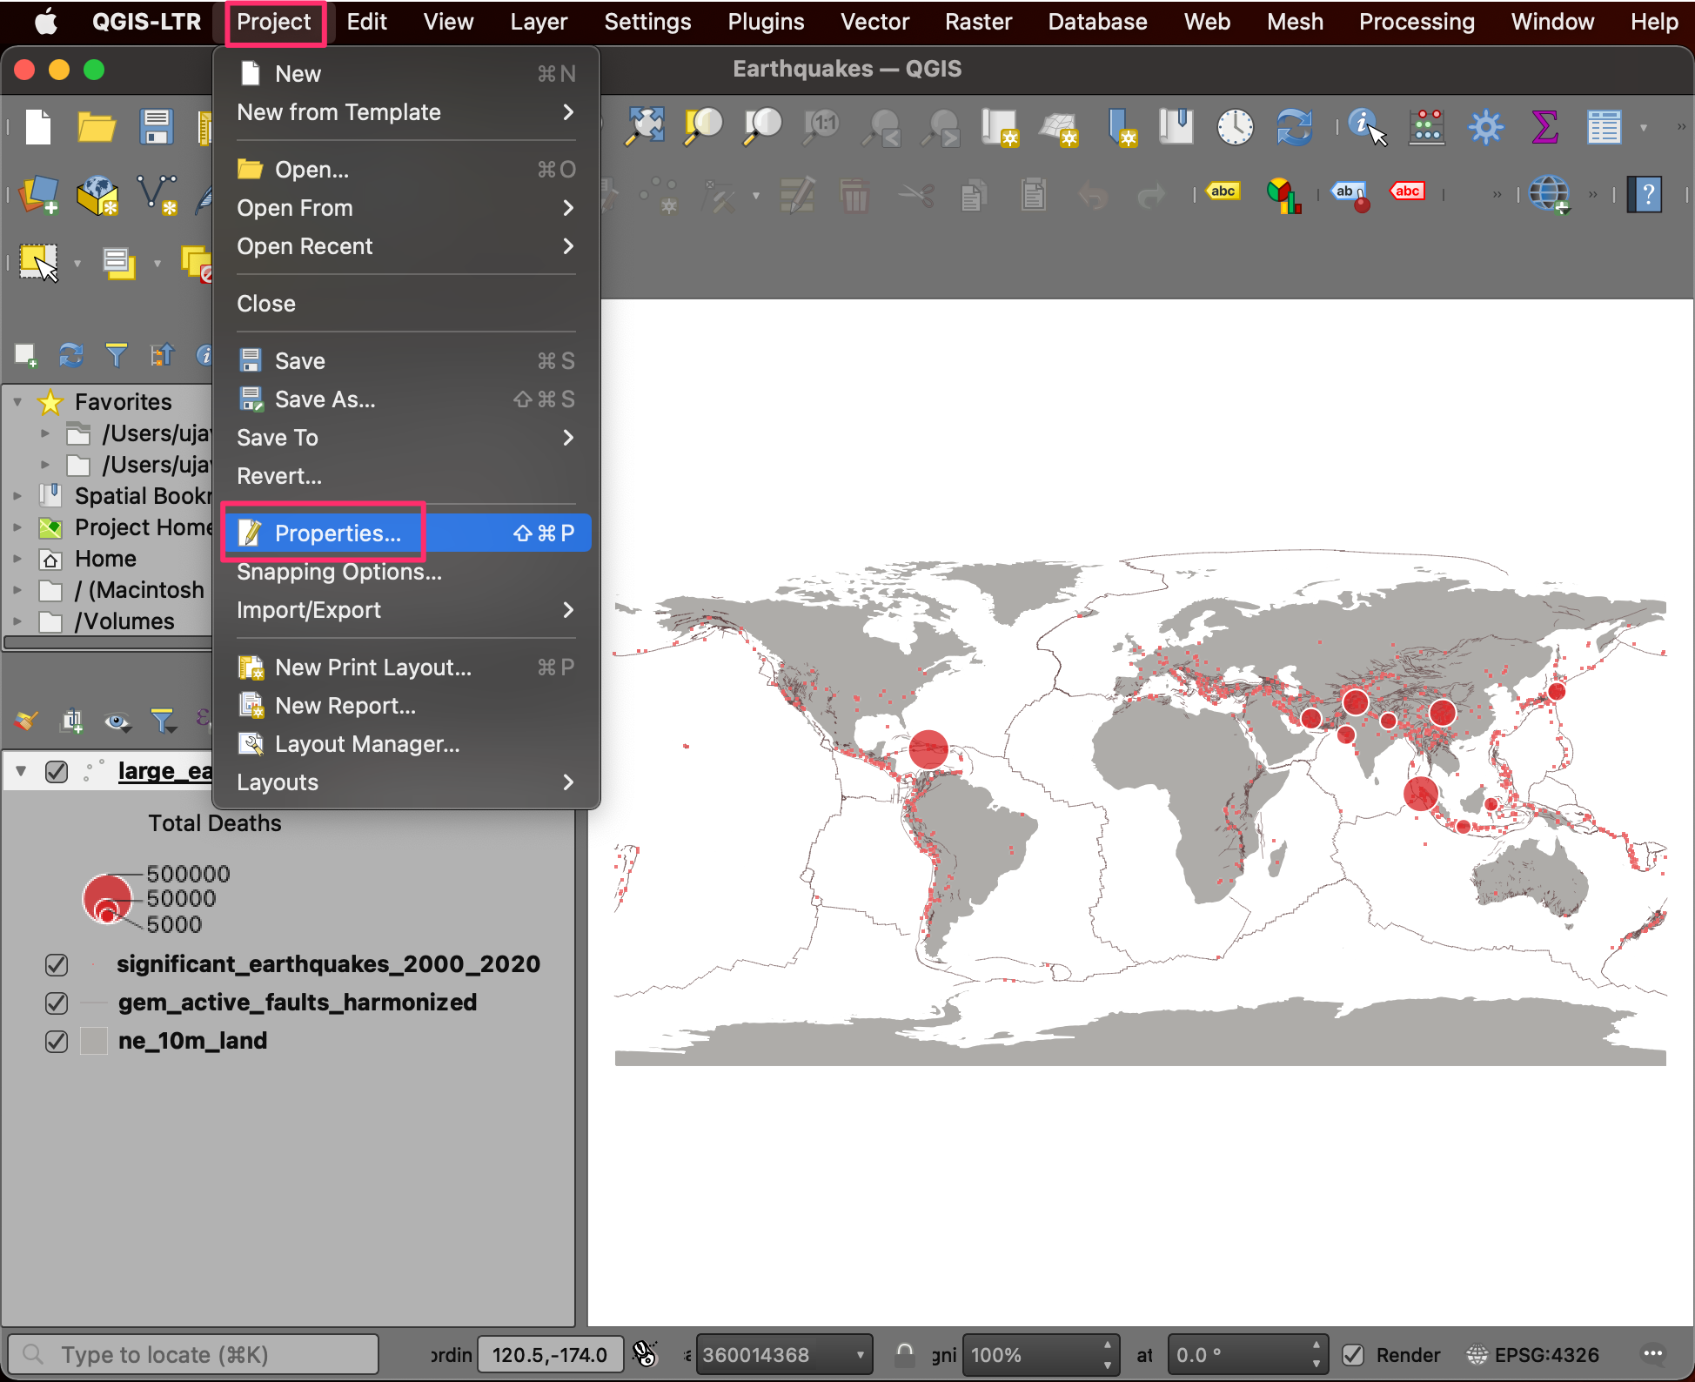Viewport: 1695px width, 1382px height.
Task: Toggle mouse extents display icon
Action: click(645, 1354)
